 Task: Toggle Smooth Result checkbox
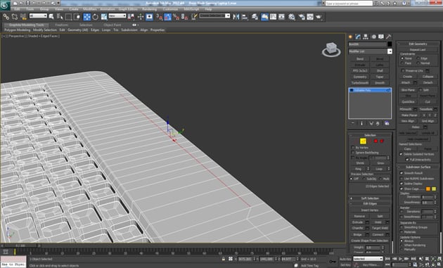pyautogui.click(x=402, y=173)
